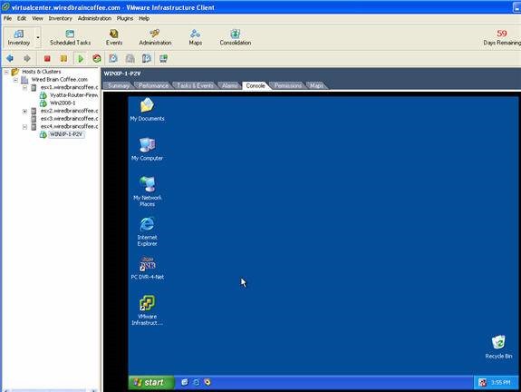Select the Internet Explorer desktop icon

pos(147,231)
